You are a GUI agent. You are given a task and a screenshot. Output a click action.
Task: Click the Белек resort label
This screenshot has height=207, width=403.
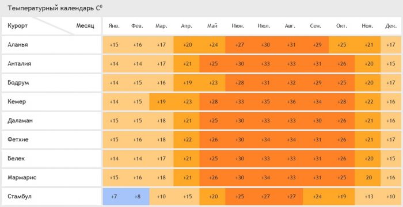(16, 159)
